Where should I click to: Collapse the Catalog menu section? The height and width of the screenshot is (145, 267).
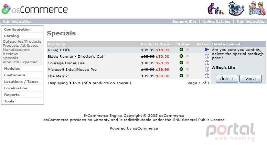[x=11, y=36]
